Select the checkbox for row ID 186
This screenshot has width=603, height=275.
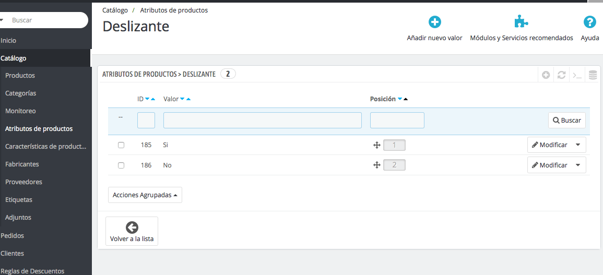click(x=121, y=165)
